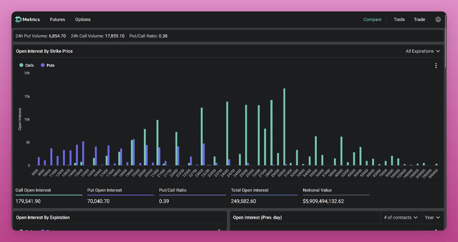Image resolution: width=458 pixels, height=242 pixels.
Task: Click the Metrics crypto logo icon
Action: click(18, 19)
